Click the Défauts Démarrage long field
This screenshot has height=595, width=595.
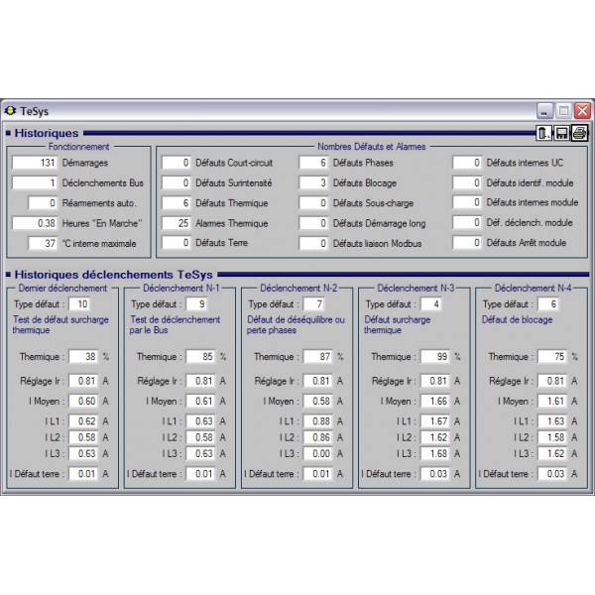pos(313,223)
